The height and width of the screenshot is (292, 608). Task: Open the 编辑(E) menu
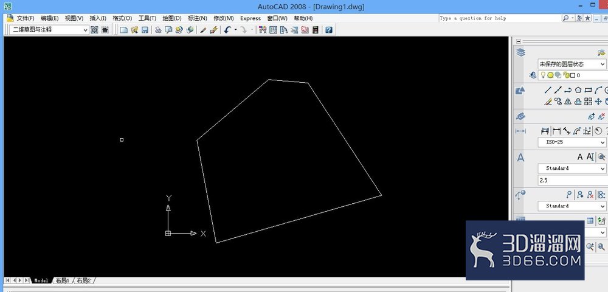coord(50,18)
